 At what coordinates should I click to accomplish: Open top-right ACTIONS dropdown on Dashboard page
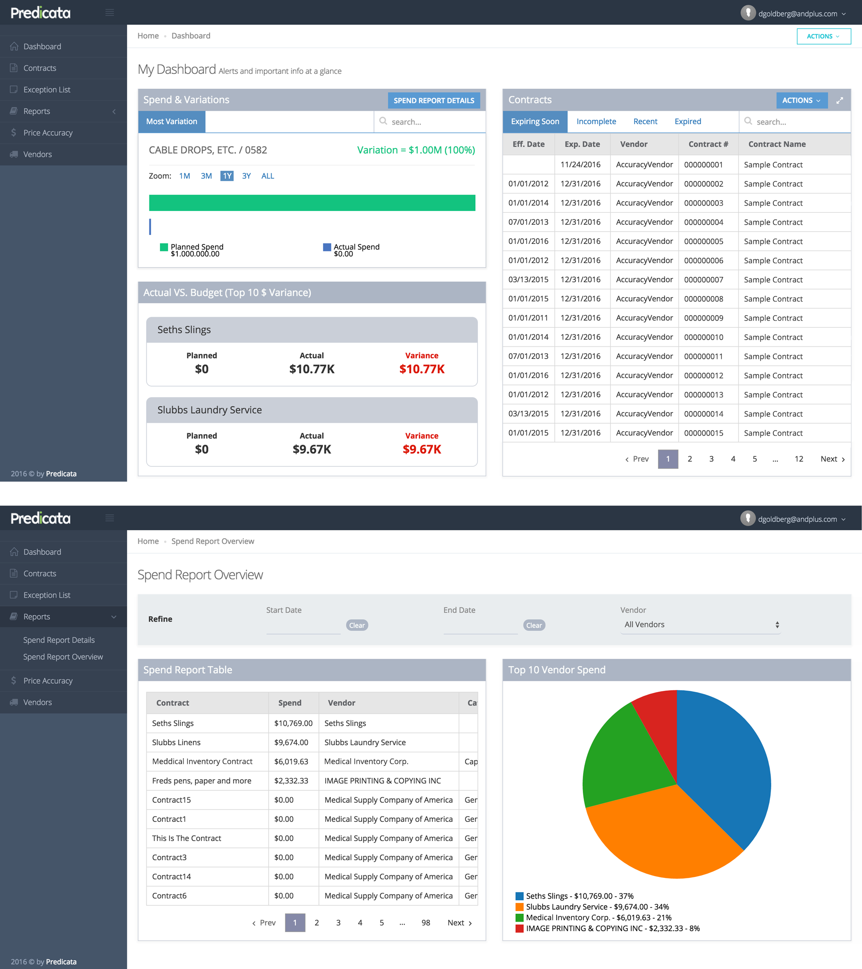tap(824, 36)
